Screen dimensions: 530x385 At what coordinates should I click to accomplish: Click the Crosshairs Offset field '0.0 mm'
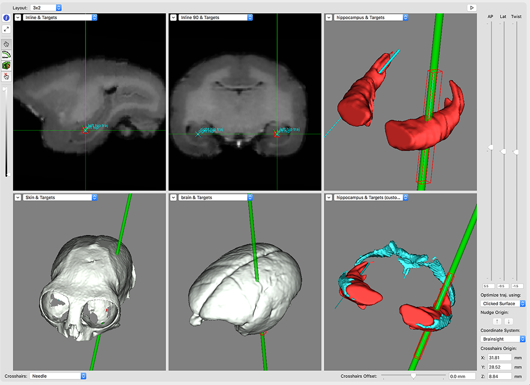pyautogui.click(x=462, y=376)
